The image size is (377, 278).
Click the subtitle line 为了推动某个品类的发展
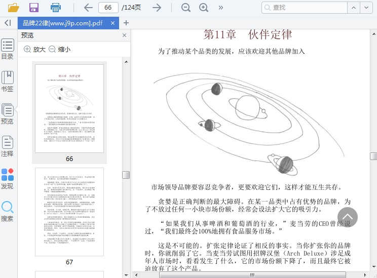(x=231, y=51)
